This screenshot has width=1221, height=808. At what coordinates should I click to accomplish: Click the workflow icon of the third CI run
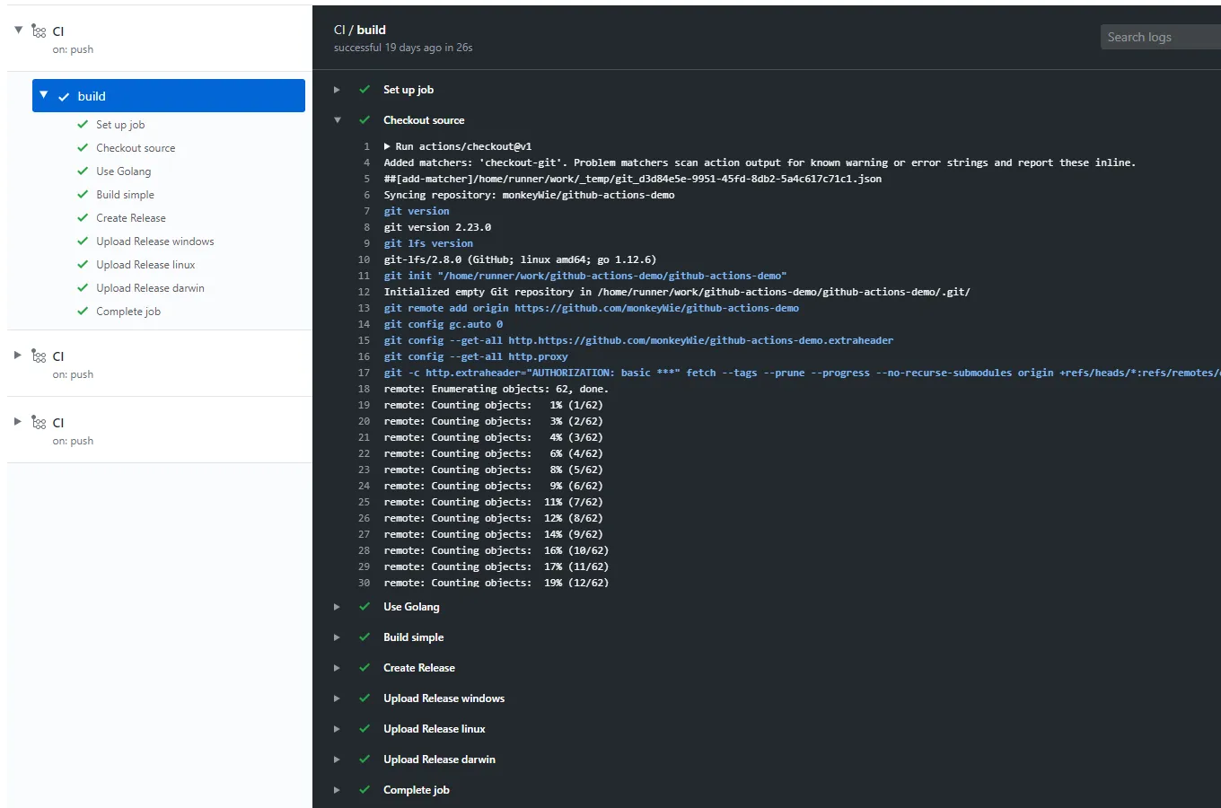[x=39, y=423]
